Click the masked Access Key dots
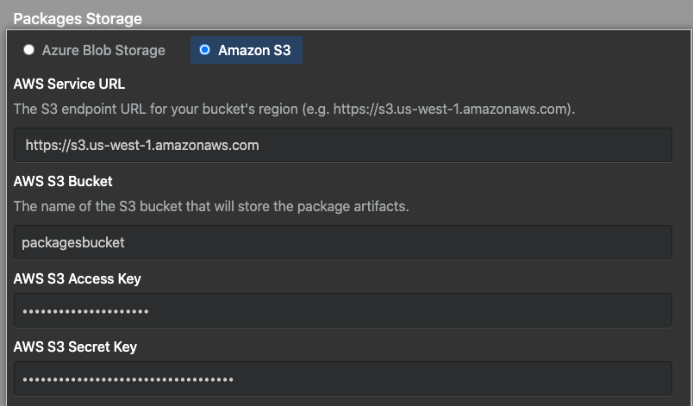 point(85,310)
